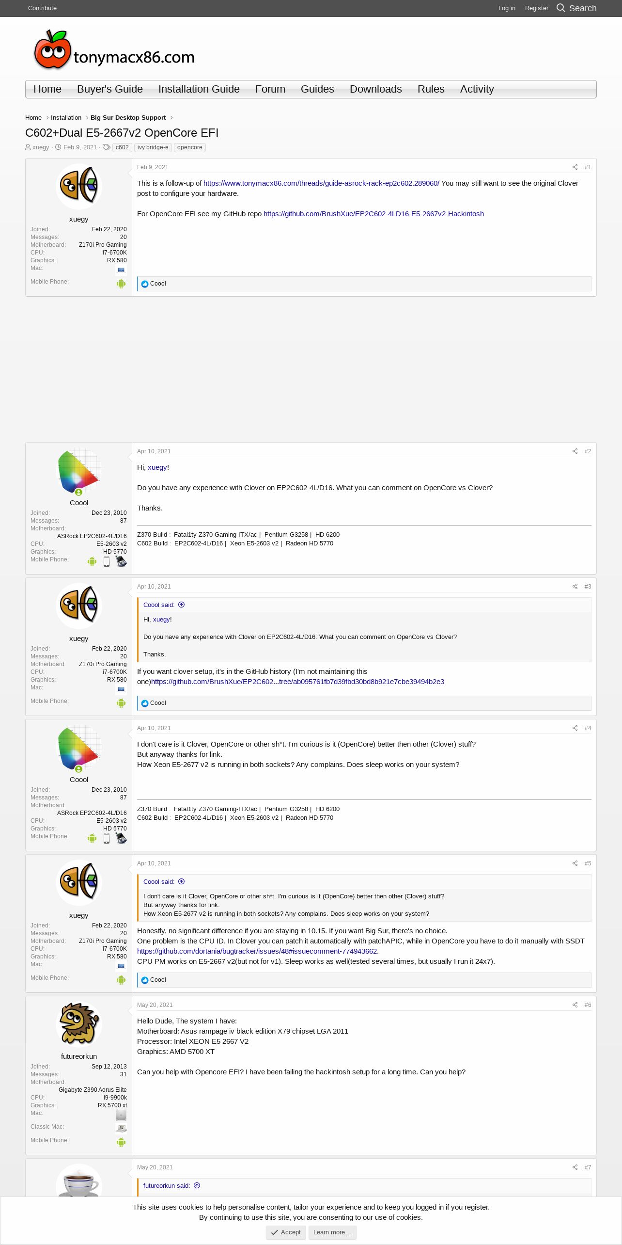The image size is (622, 1245).
Task: Click the xuegy mention in post #2
Action: [157, 467]
